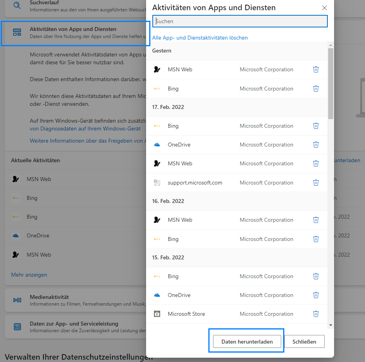Click the activity list scrollbar thumb
365x362 pixels.
[x=331, y=83]
